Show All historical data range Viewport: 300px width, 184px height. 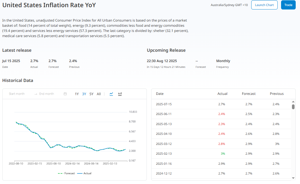[x=99, y=94]
